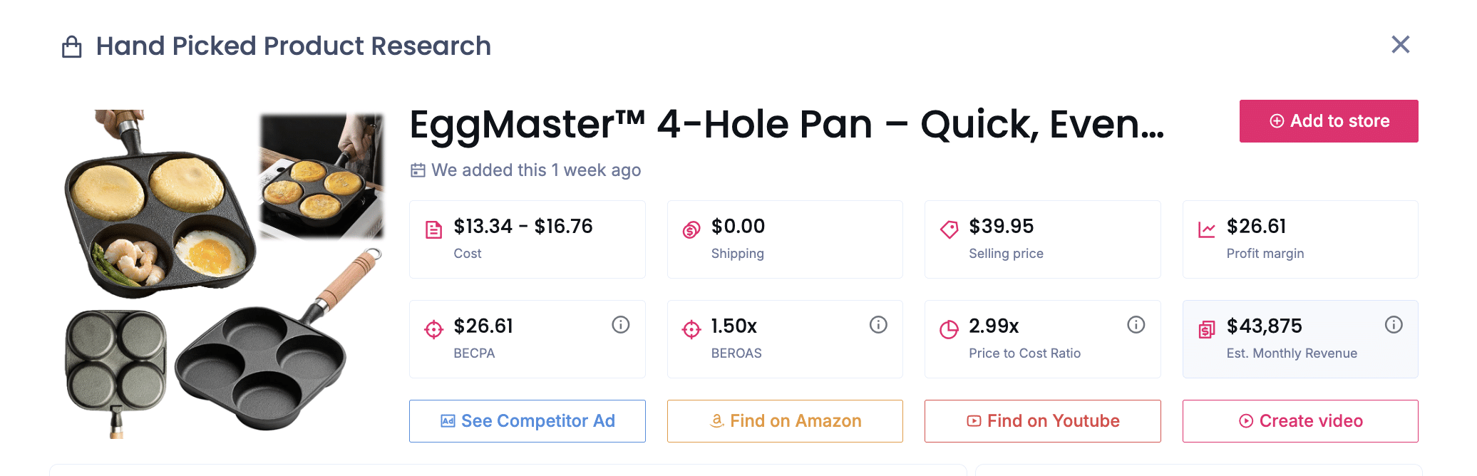
Task: Click the EggMaster 4-Hole Pan product title
Action: click(x=786, y=125)
